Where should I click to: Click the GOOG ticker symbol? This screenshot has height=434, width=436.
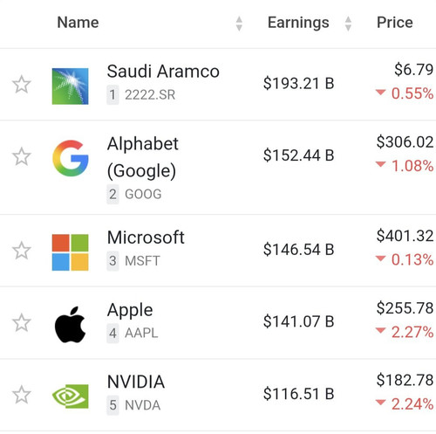coord(143,194)
